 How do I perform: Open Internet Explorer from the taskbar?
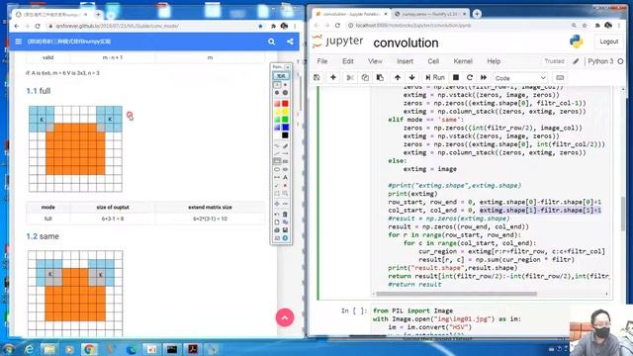pyautogui.click(x=29, y=349)
